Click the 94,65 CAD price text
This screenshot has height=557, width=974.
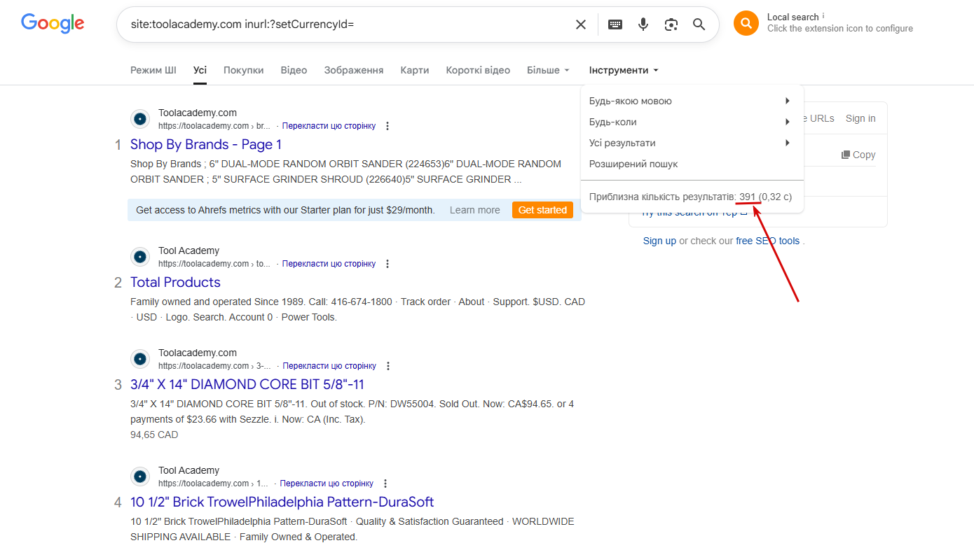(x=154, y=435)
